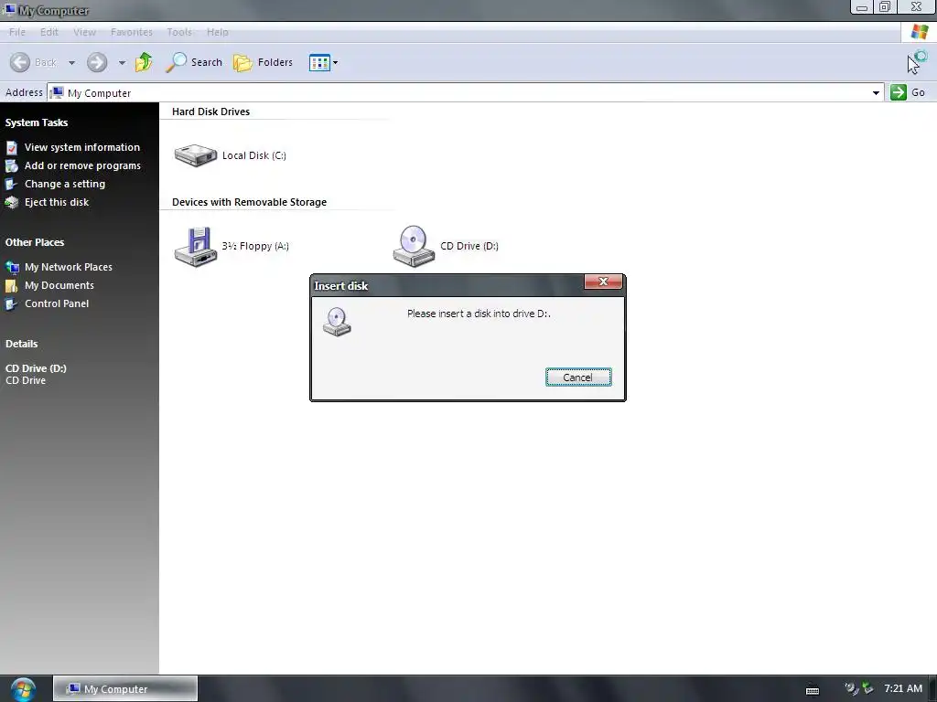Open the Help menu
This screenshot has height=702, width=937.
pyautogui.click(x=218, y=32)
